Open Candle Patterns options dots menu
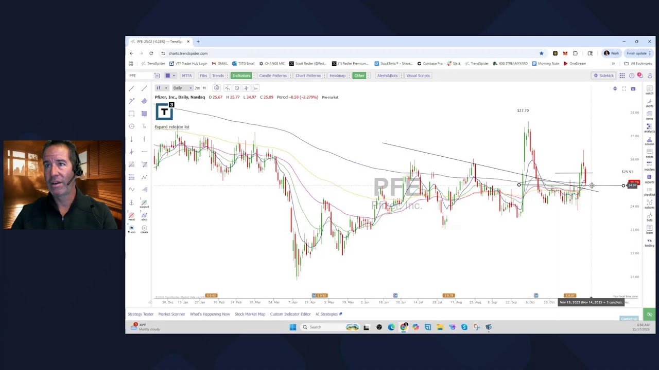 tap(290, 76)
